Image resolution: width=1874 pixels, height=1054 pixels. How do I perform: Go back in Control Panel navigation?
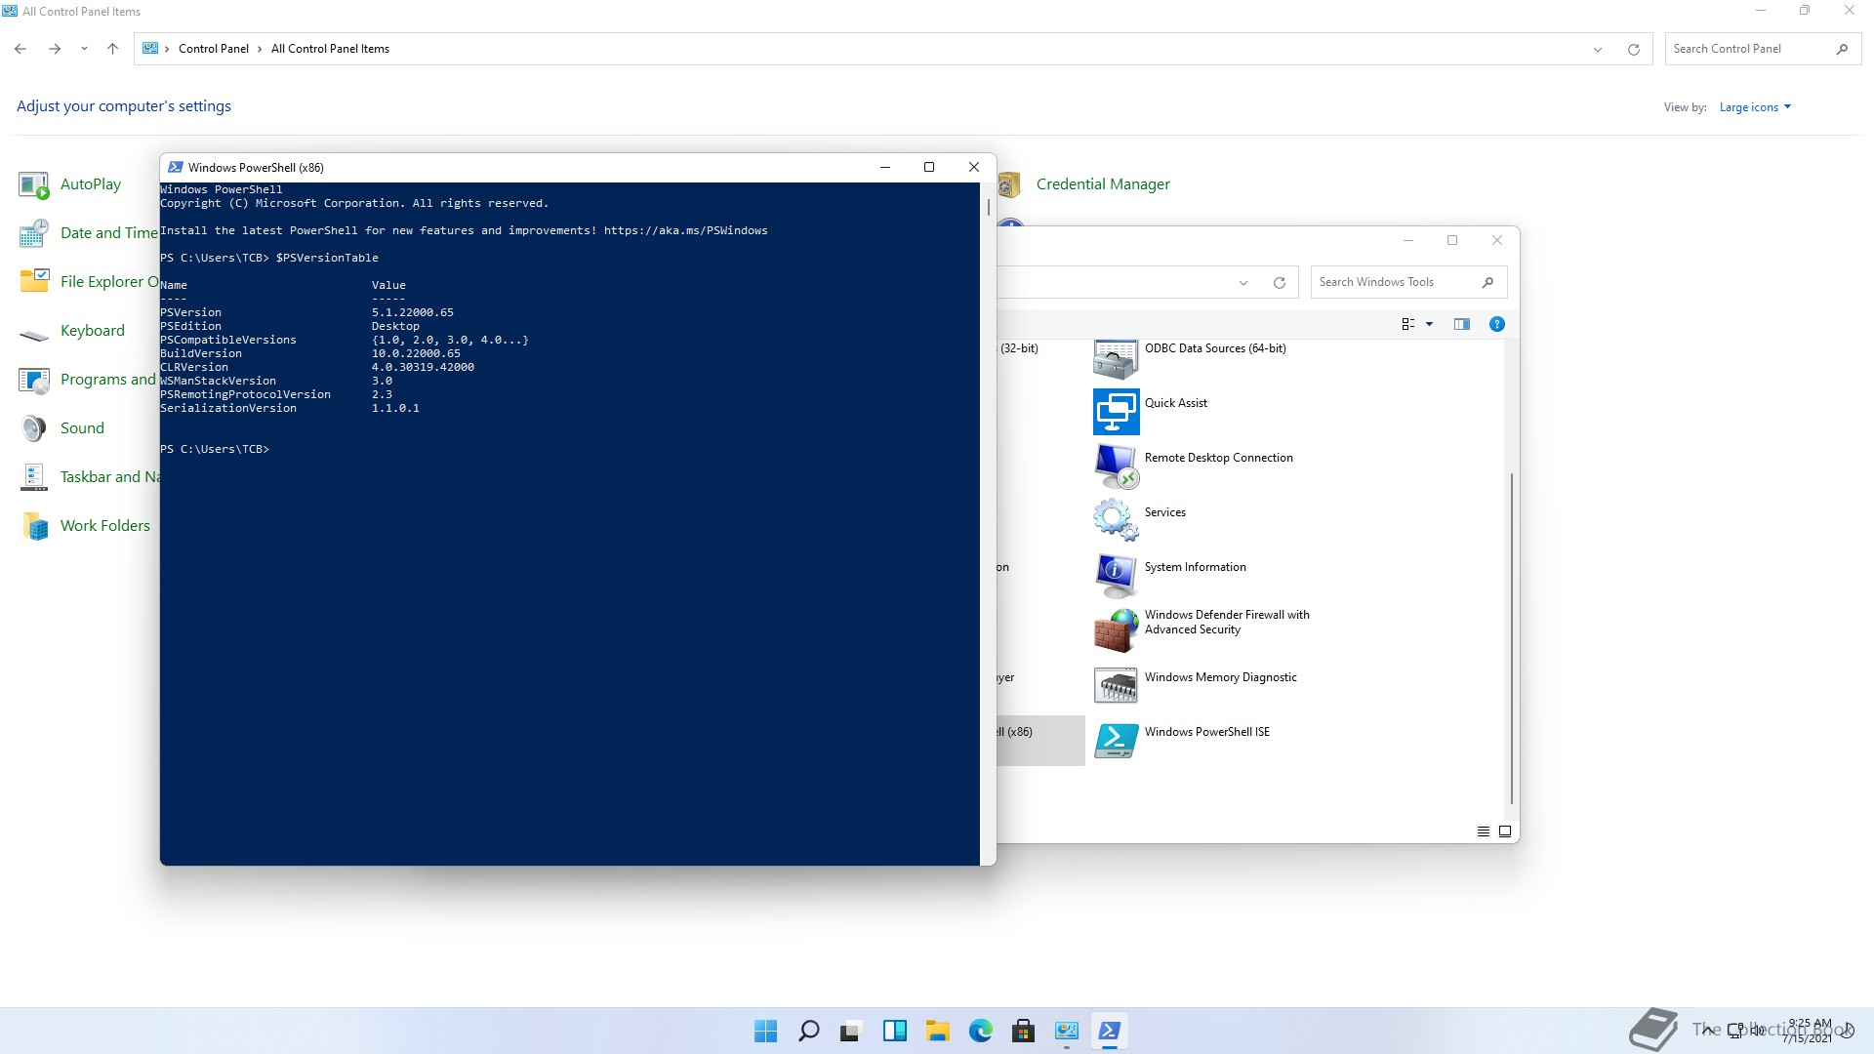click(x=20, y=49)
